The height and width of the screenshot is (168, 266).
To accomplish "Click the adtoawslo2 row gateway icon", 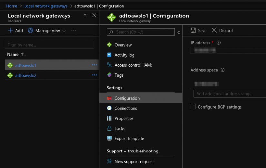I will [10, 75].
